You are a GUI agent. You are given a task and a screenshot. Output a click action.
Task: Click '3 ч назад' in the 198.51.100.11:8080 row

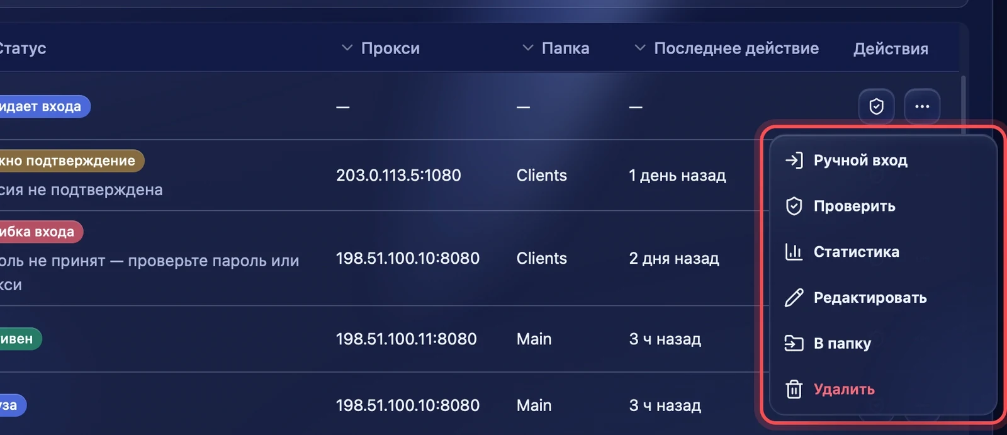pyautogui.click(x=665, y=339)
